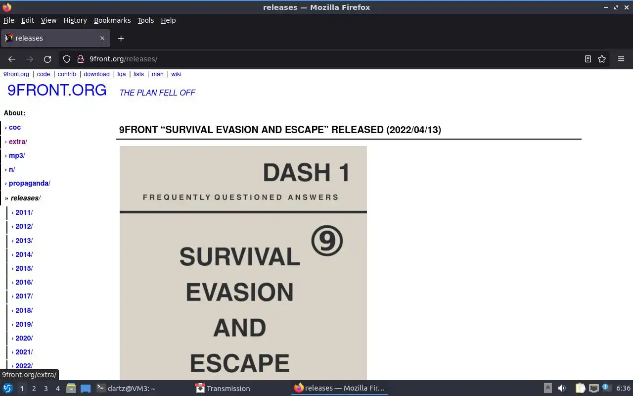This screenshot has width=633, height=396.
Task: Close the releases tab
Action: tap(102, 38)
